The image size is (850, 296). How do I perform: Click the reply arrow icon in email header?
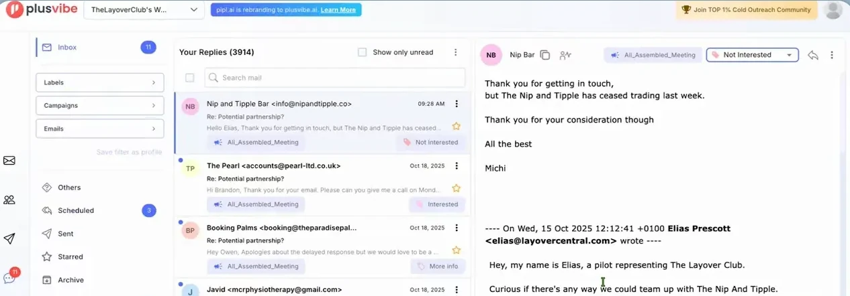point(813,55)
